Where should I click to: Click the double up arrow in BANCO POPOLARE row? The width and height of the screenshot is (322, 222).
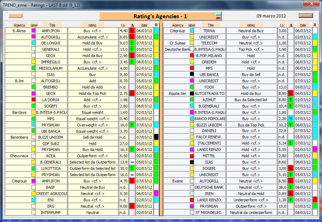[x=291, y=119]
